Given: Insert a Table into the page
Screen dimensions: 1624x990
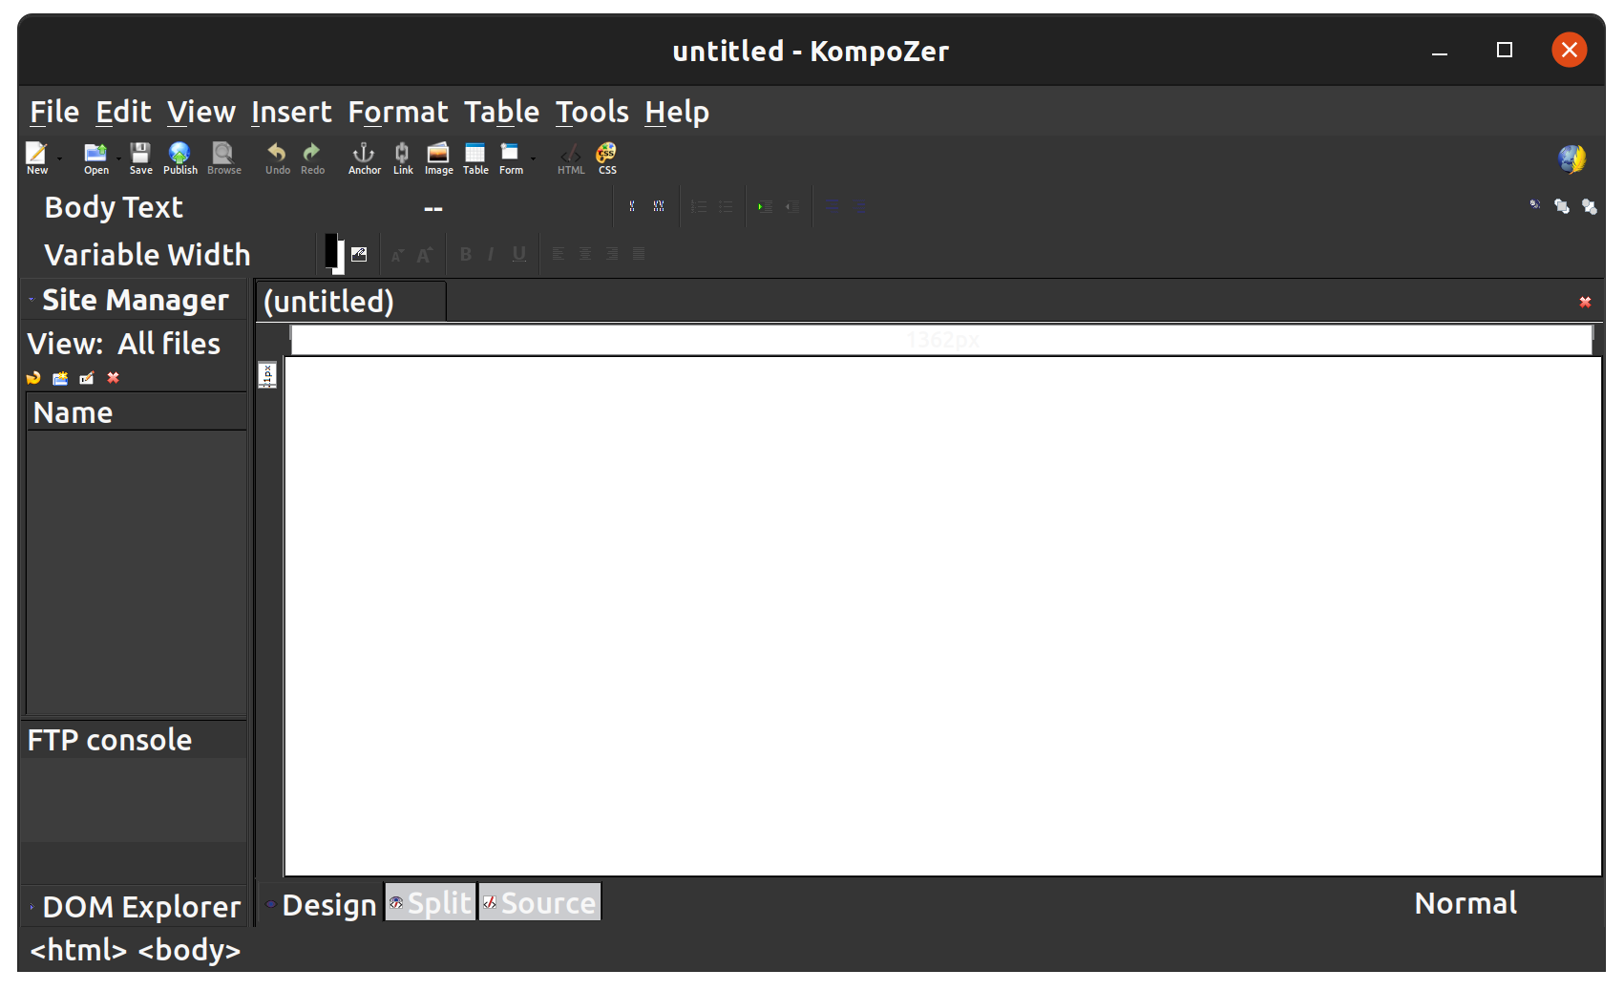Looking at the screenshot, I should pos(475,158).
